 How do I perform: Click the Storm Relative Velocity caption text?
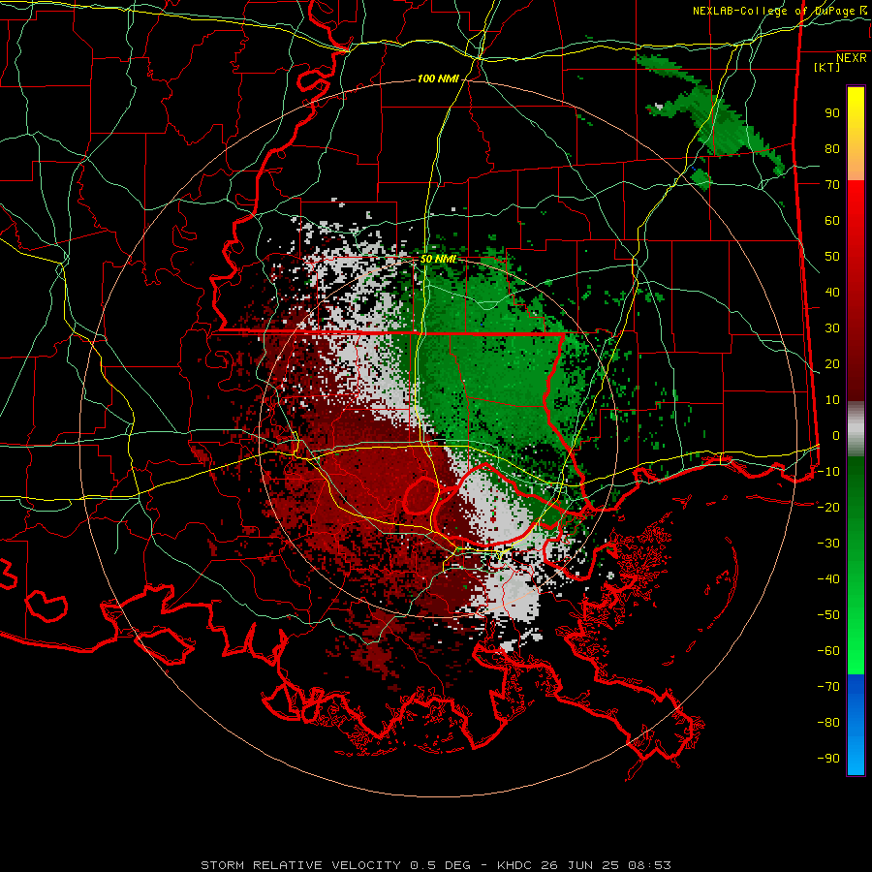click(435, 865)
